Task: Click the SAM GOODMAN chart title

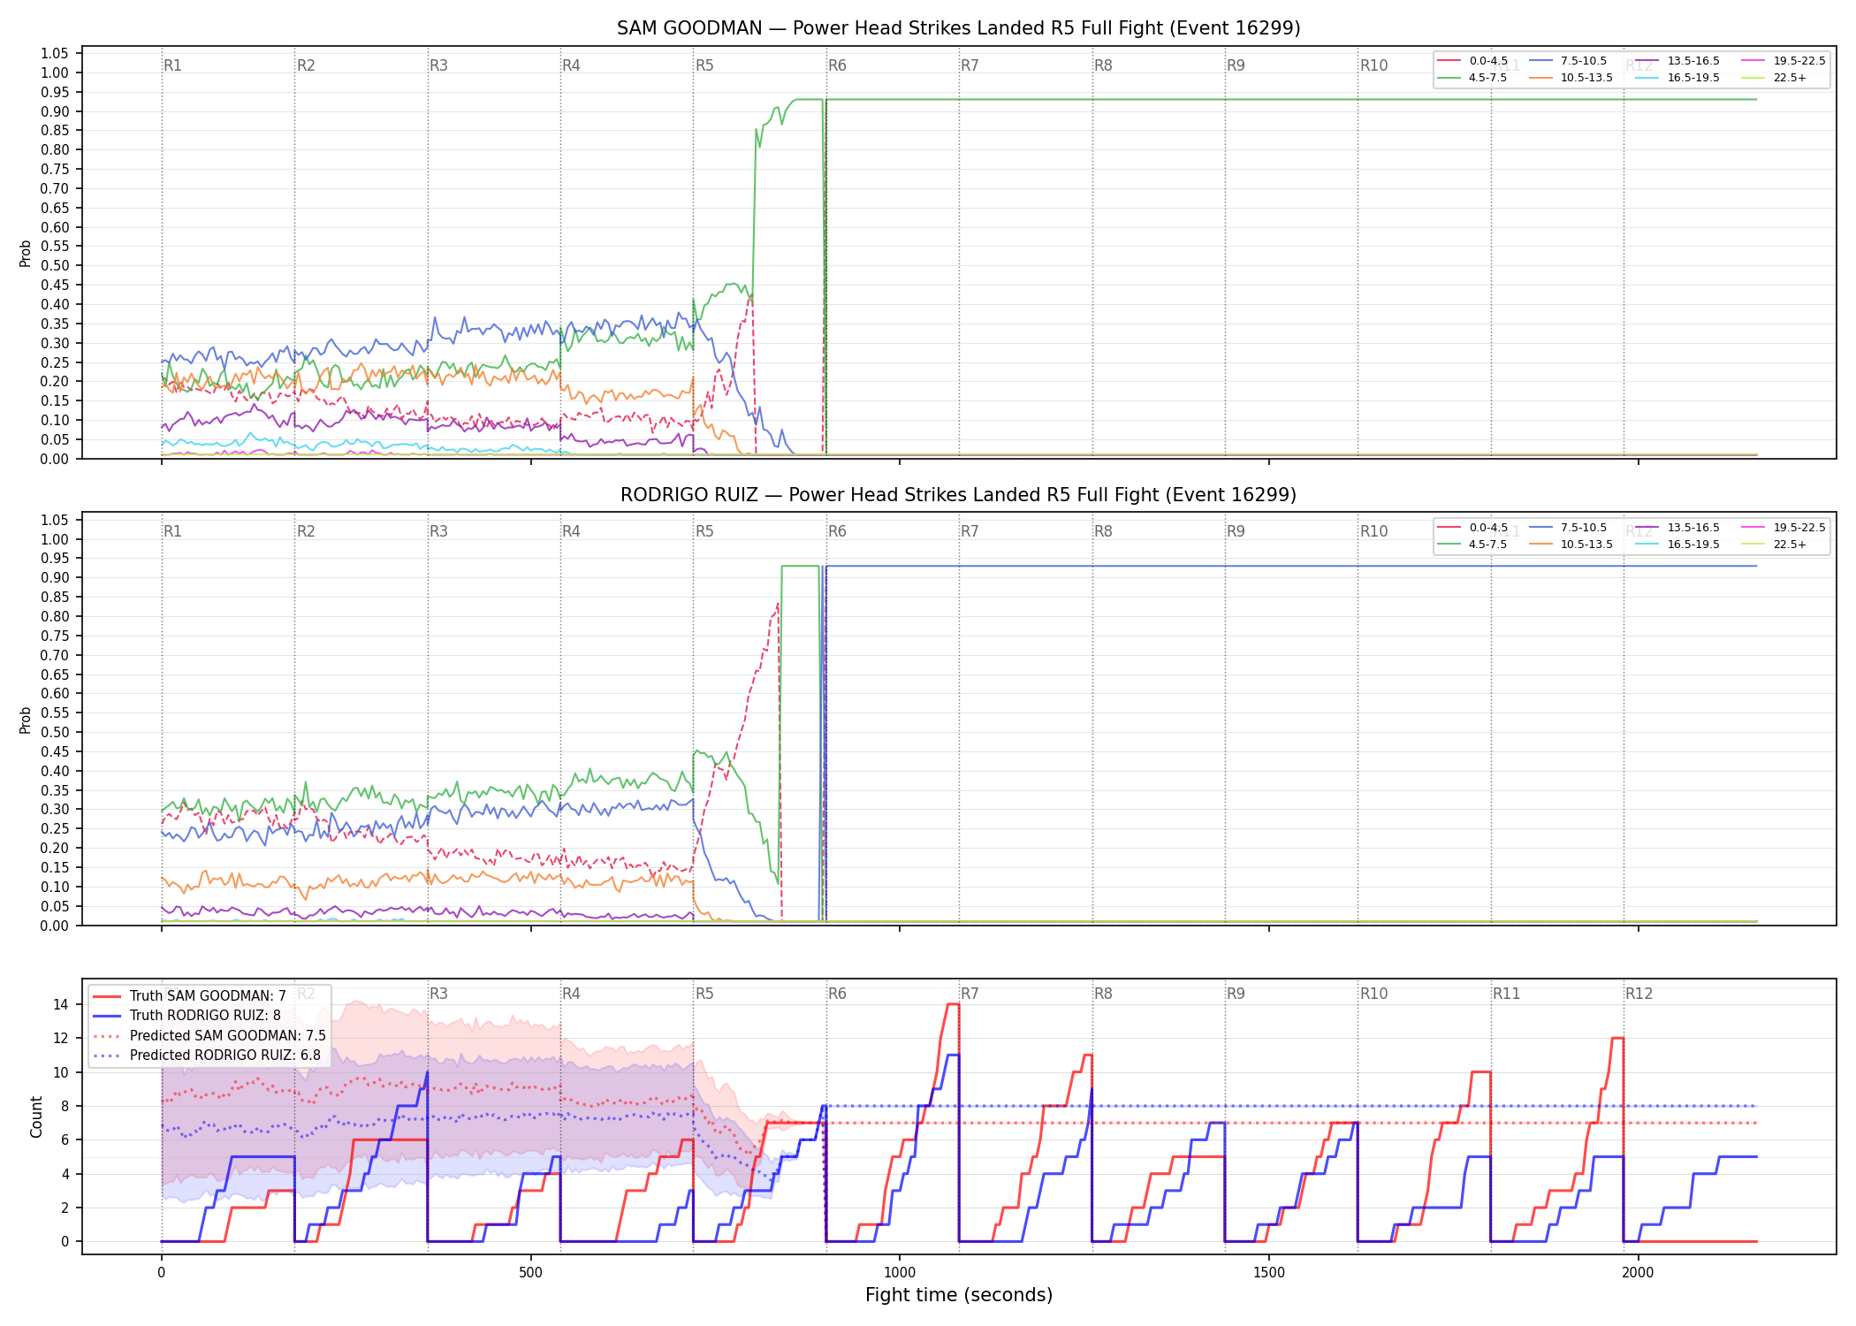Action: coord(959,28)
